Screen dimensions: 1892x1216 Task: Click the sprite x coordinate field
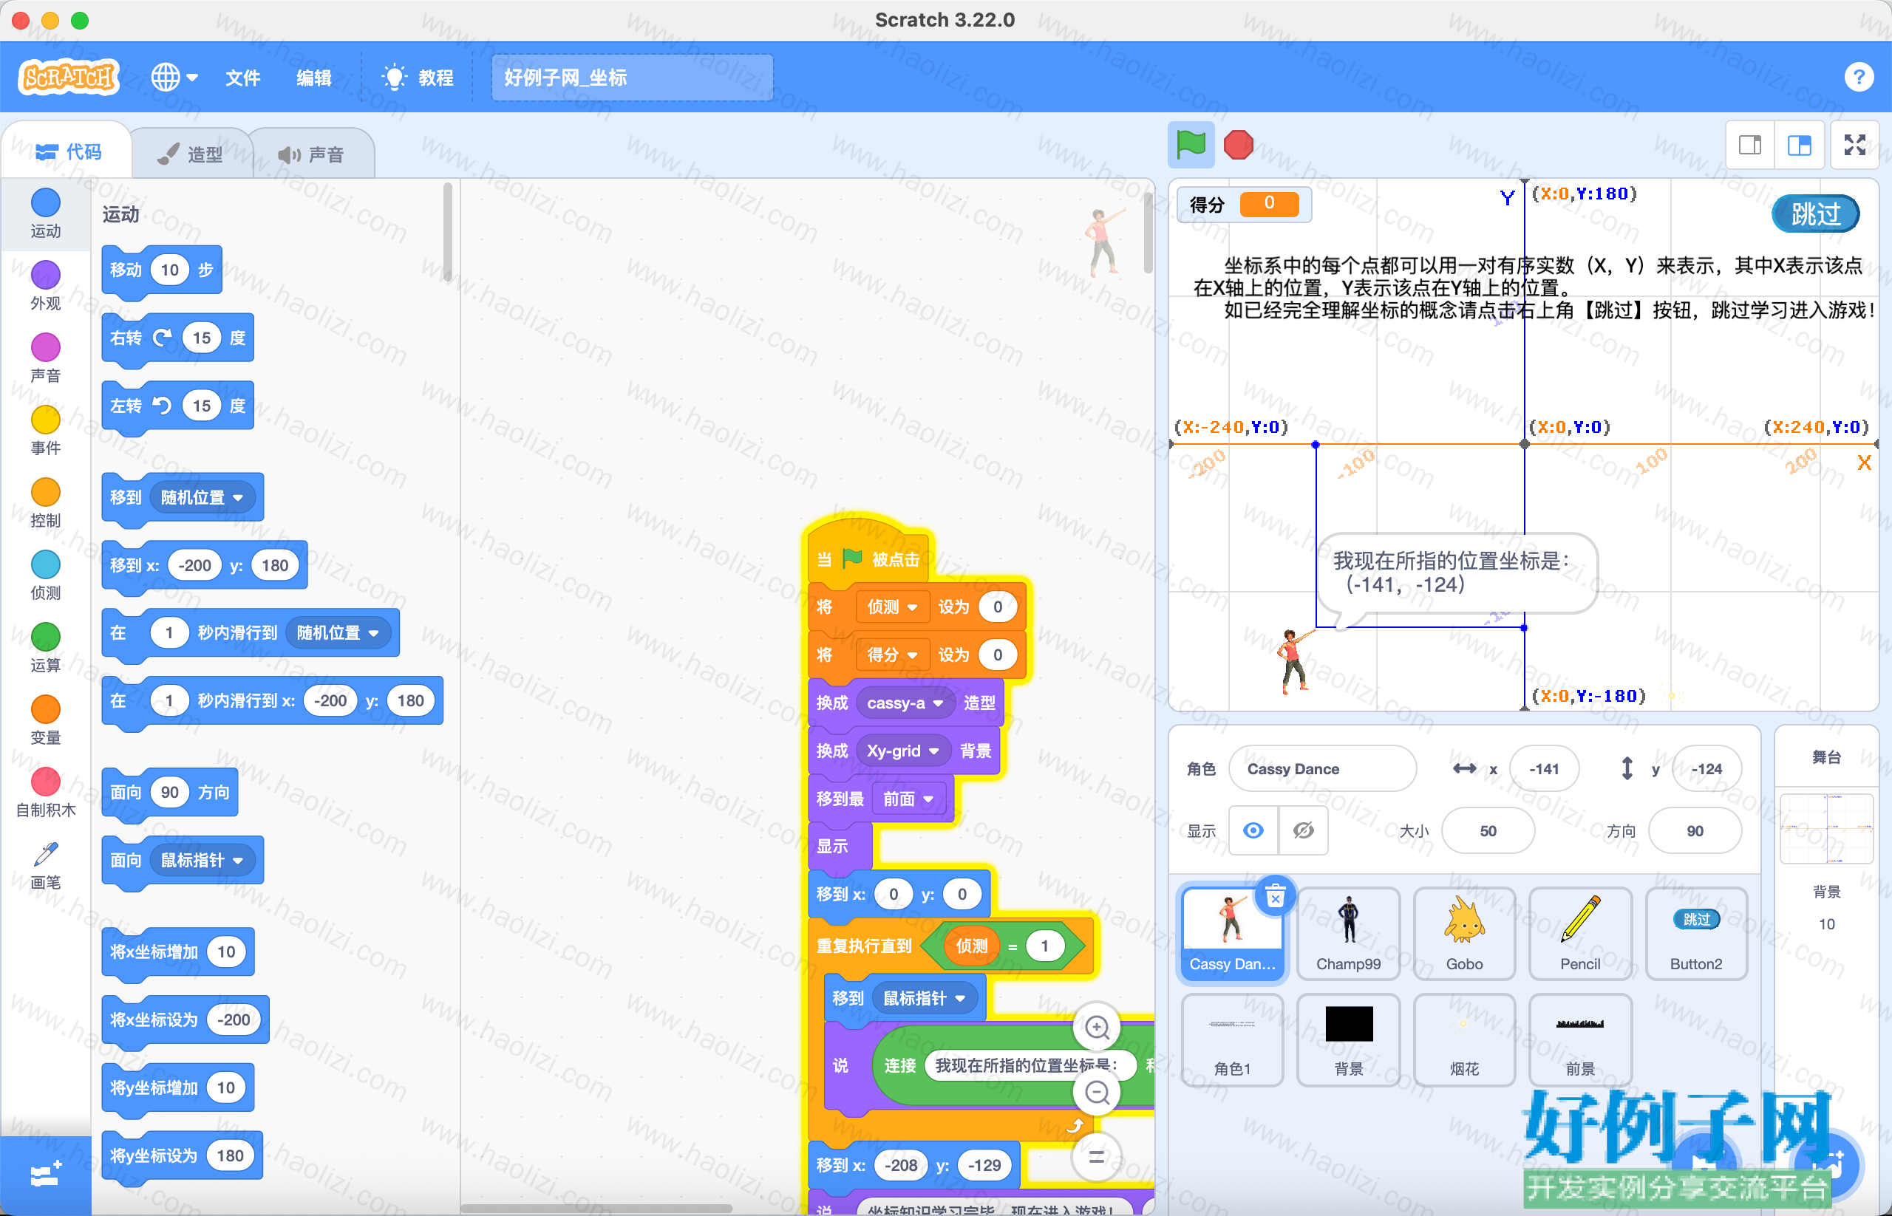1544,769
